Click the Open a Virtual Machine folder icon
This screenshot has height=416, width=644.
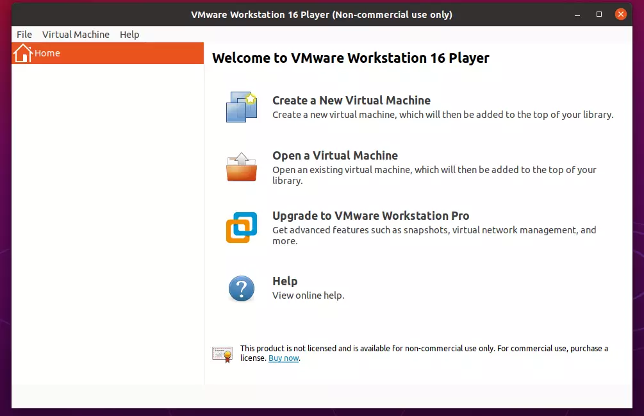click(242, 167)
